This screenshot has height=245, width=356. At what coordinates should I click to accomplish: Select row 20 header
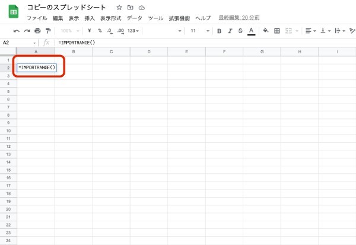click(8, 209)
